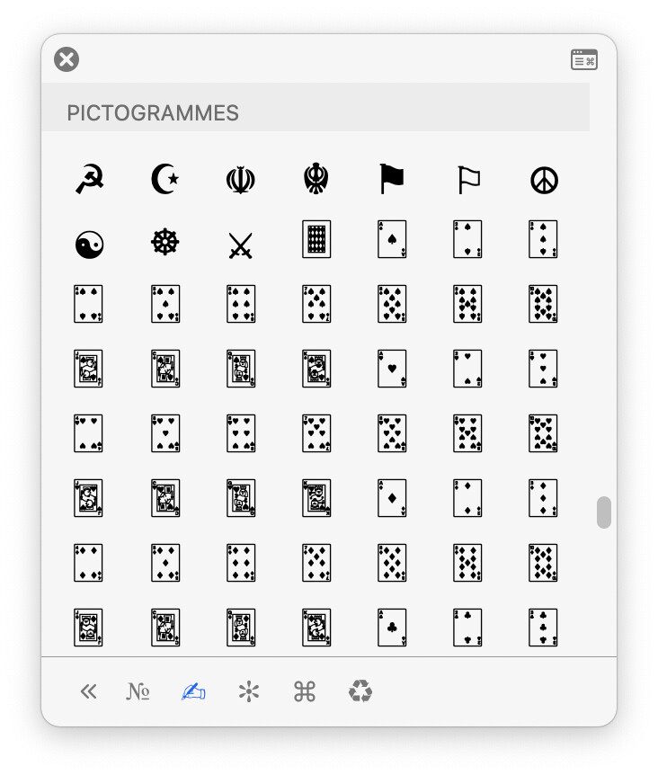Switch to the command key symbols category
This screenshot has height=775, width=658.
305,691
